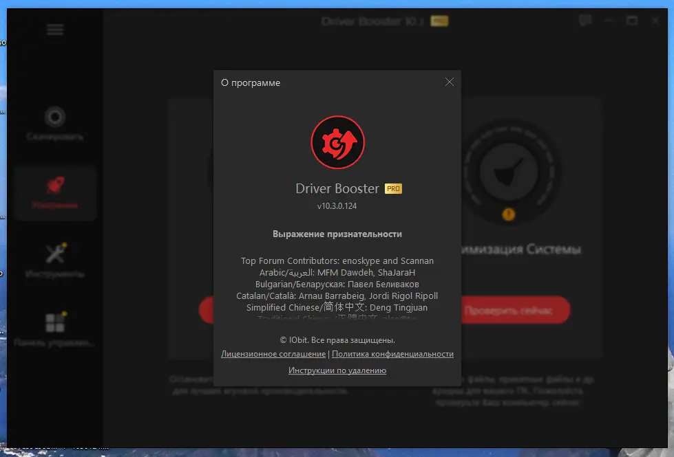
Task: Click the Simplified Chinese translator line
Action: point(337,307)
